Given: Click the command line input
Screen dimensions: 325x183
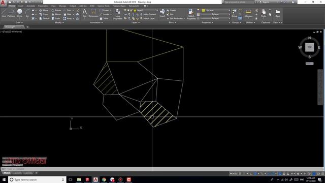Looking at the screenshot, I should pyautogui.click(x=161, y=169).
